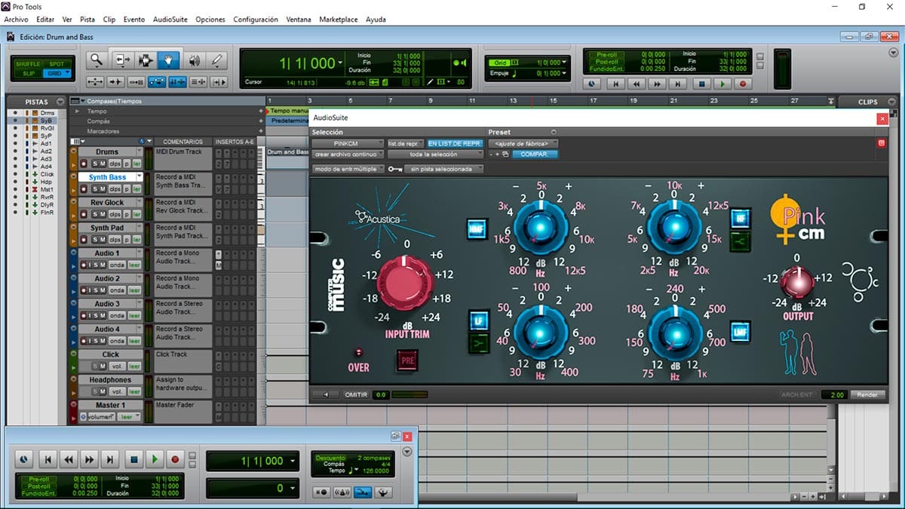Select the Scrubber speaker tool
Viewport: 905px width, 509px height.
(x=194, y=60)
